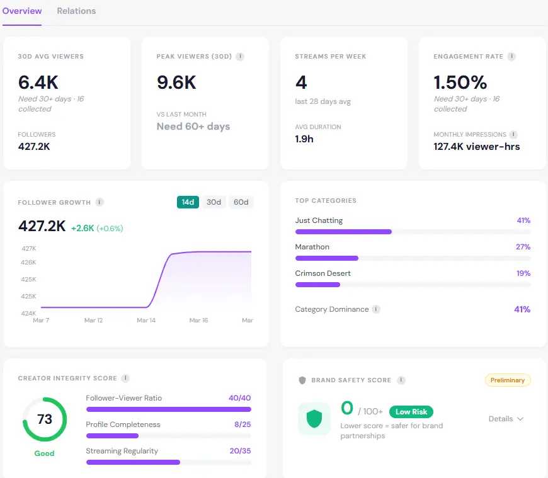Select the Overview tab
This screenshot has width=548, height=478.
(22, 11)
